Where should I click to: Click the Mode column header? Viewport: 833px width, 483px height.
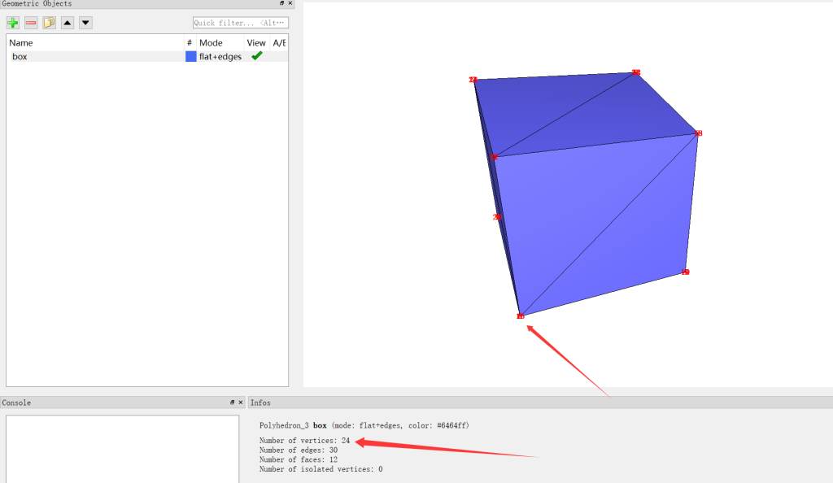(x=211, y=42)
